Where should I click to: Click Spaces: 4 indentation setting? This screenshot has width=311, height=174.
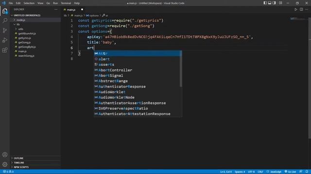click(240, 172)
